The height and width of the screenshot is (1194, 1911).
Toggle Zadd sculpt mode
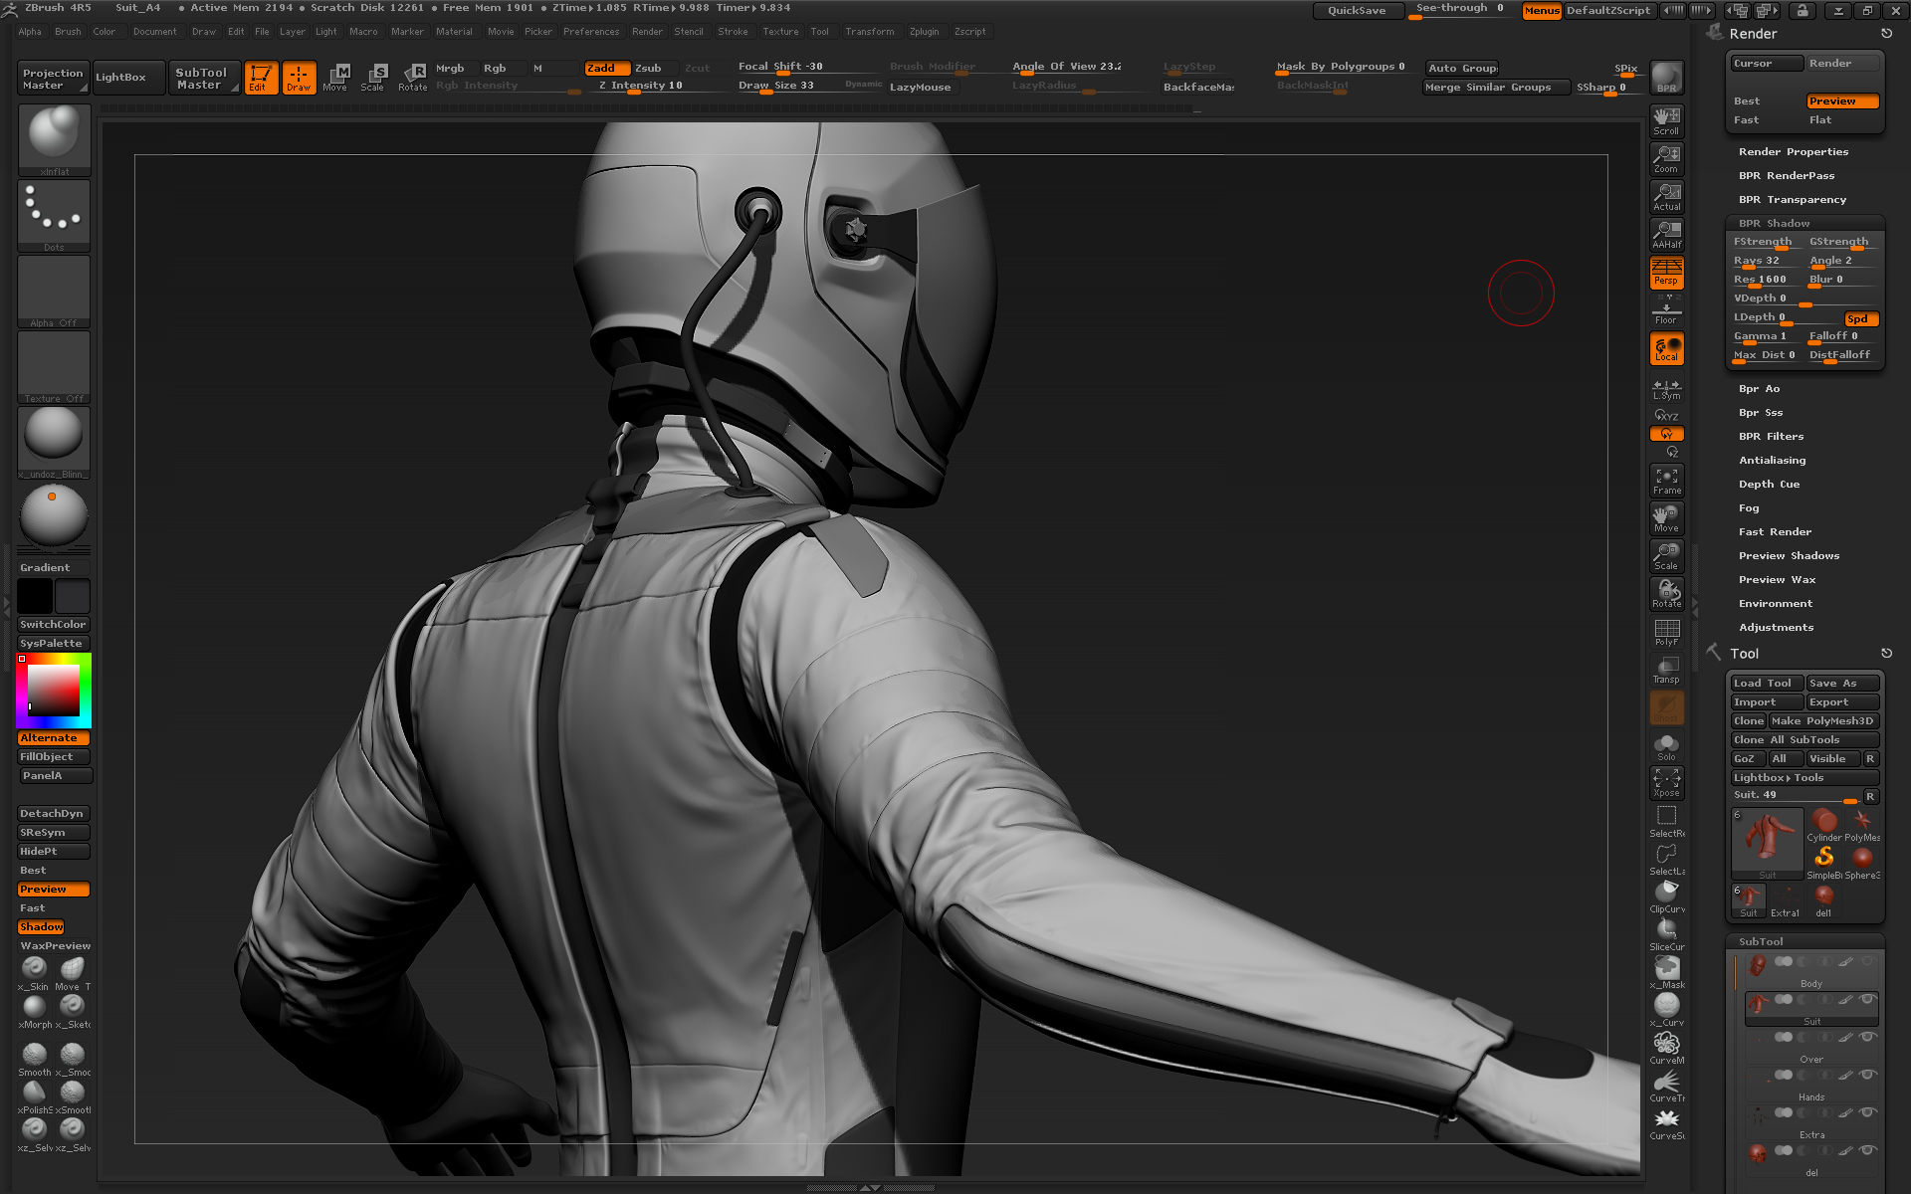pos(607,69)
